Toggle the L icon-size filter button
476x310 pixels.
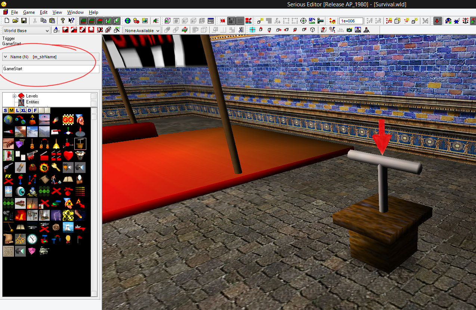coord(18,110)
